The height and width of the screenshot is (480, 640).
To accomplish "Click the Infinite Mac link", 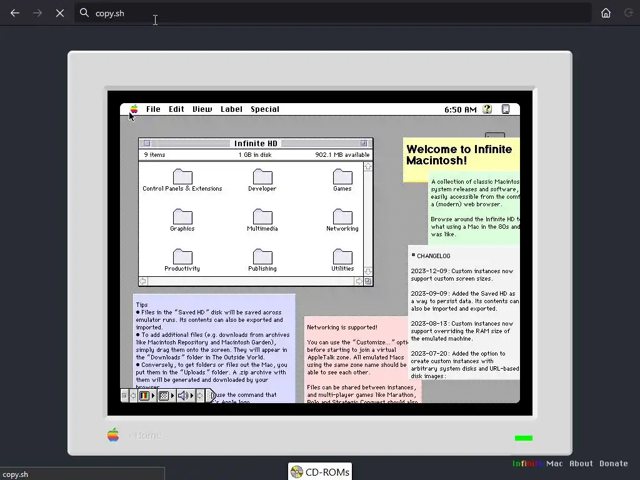I will tap(537, 463).
